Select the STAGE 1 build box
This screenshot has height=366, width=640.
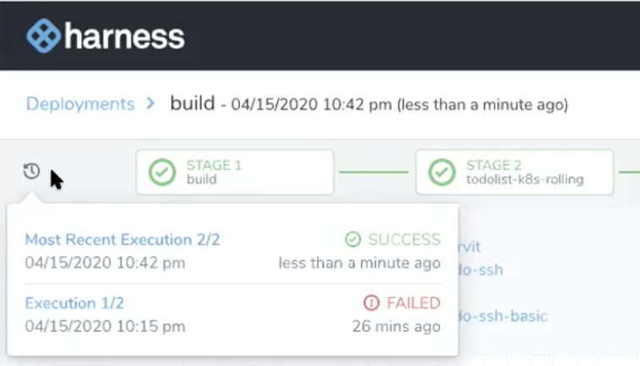(235, 172)
